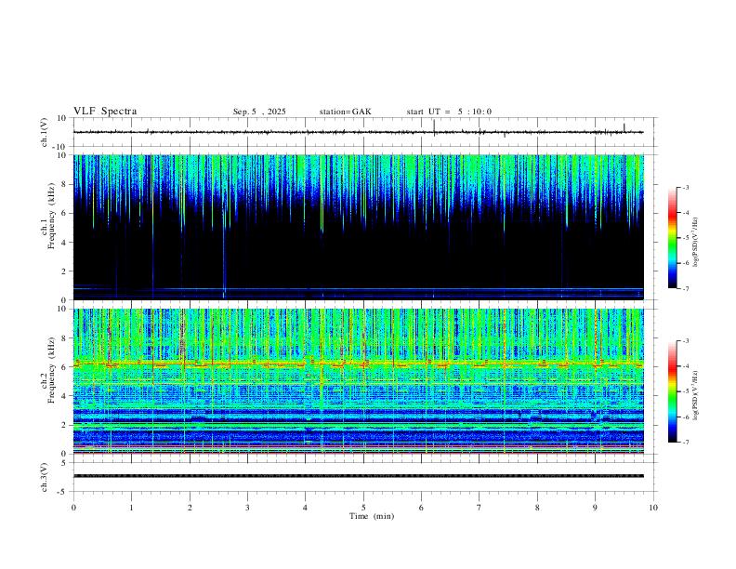Click "2" kHz tick on ch.2 frequency axis

[x=65, y=425]
